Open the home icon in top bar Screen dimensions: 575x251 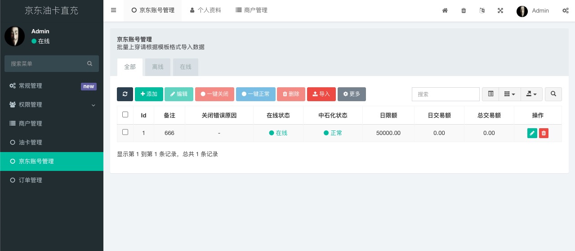pos(445,10)
